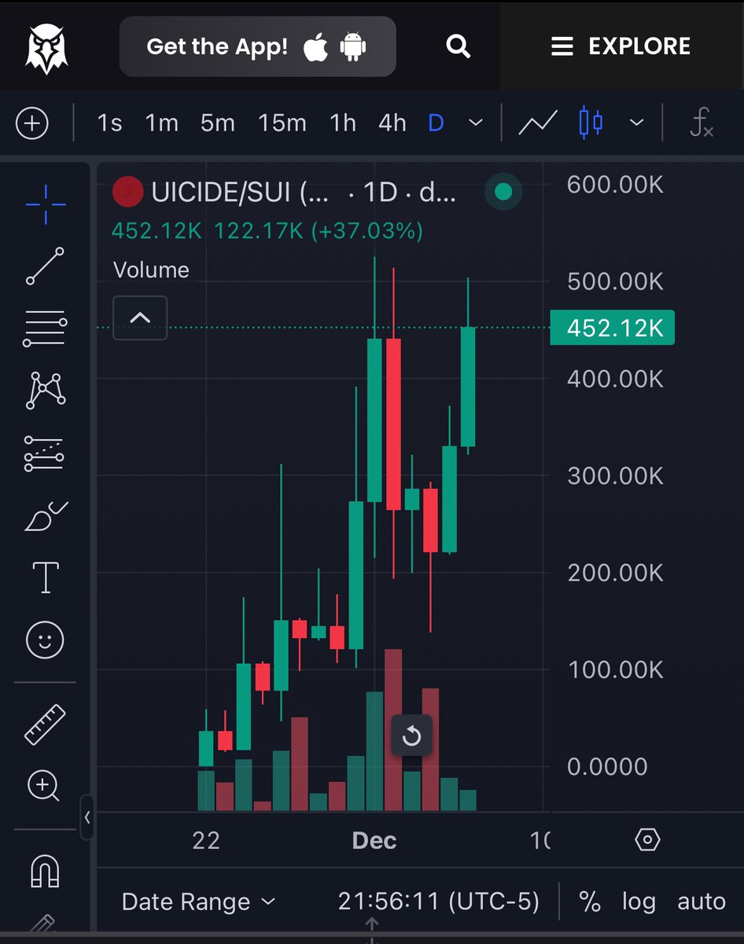The width and height of the screenshot is (744, 944).
Task: Select the brush drawing tool
Action: 46,517
